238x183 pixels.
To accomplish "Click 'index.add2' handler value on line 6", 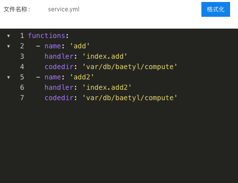I will [x=107, y=87].
